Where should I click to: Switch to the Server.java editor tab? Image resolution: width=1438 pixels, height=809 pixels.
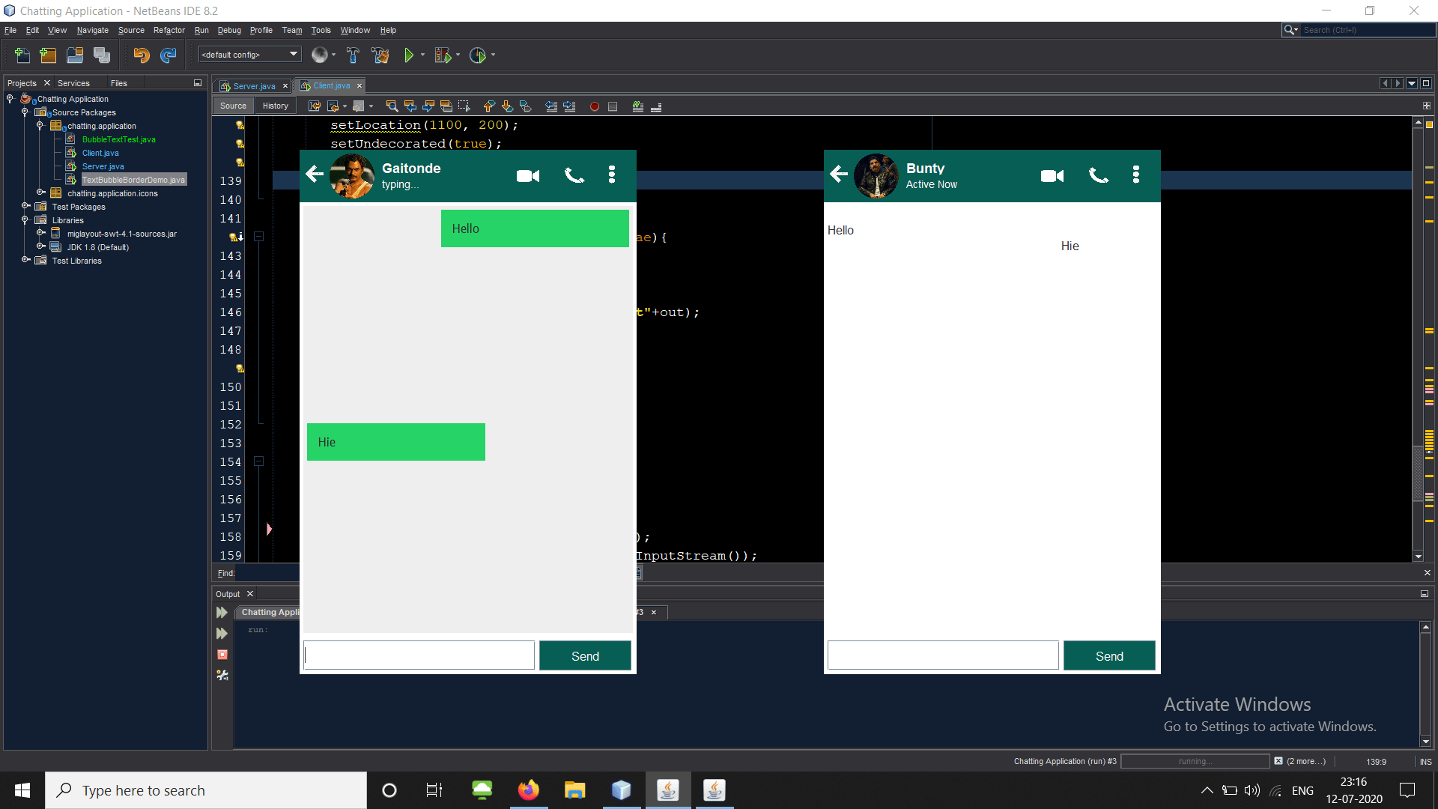click(x=253, y=85)
